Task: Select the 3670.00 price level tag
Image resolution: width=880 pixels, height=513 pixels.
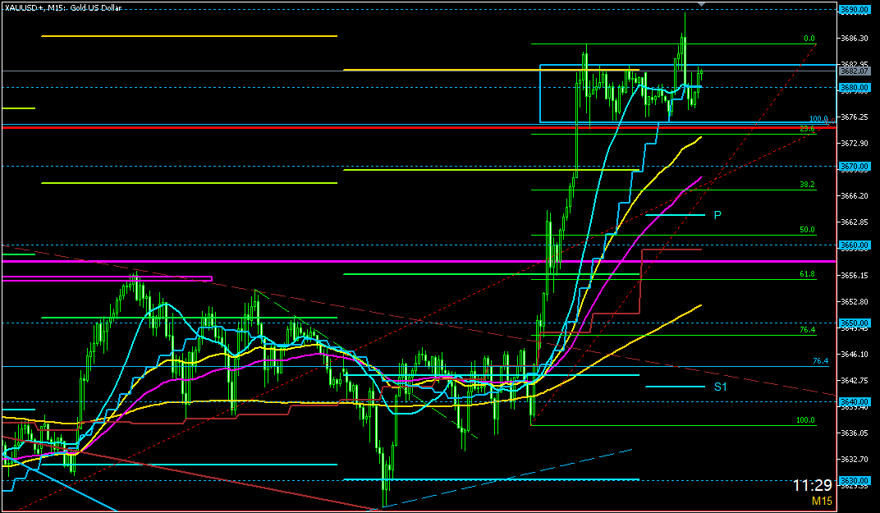Action: (x=855, y=167)
